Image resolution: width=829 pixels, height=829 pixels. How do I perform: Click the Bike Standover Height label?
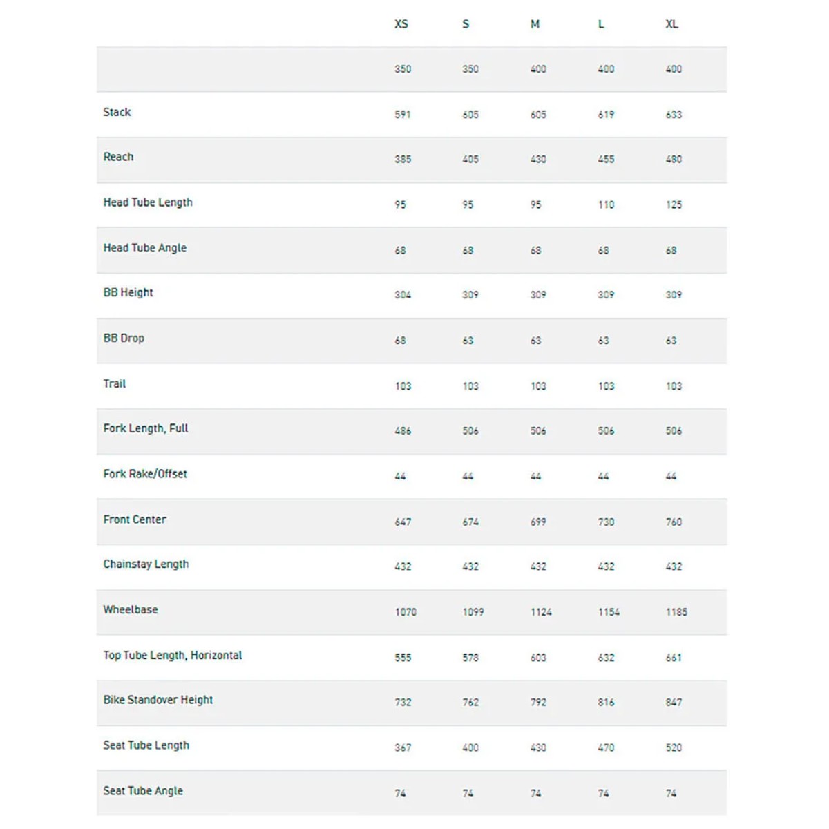tap(158, 700)
